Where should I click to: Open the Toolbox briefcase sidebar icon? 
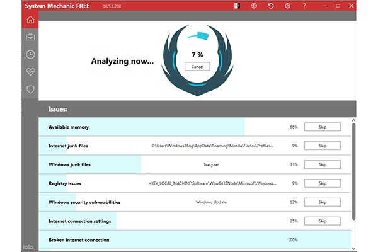click(x=30, y=37)
